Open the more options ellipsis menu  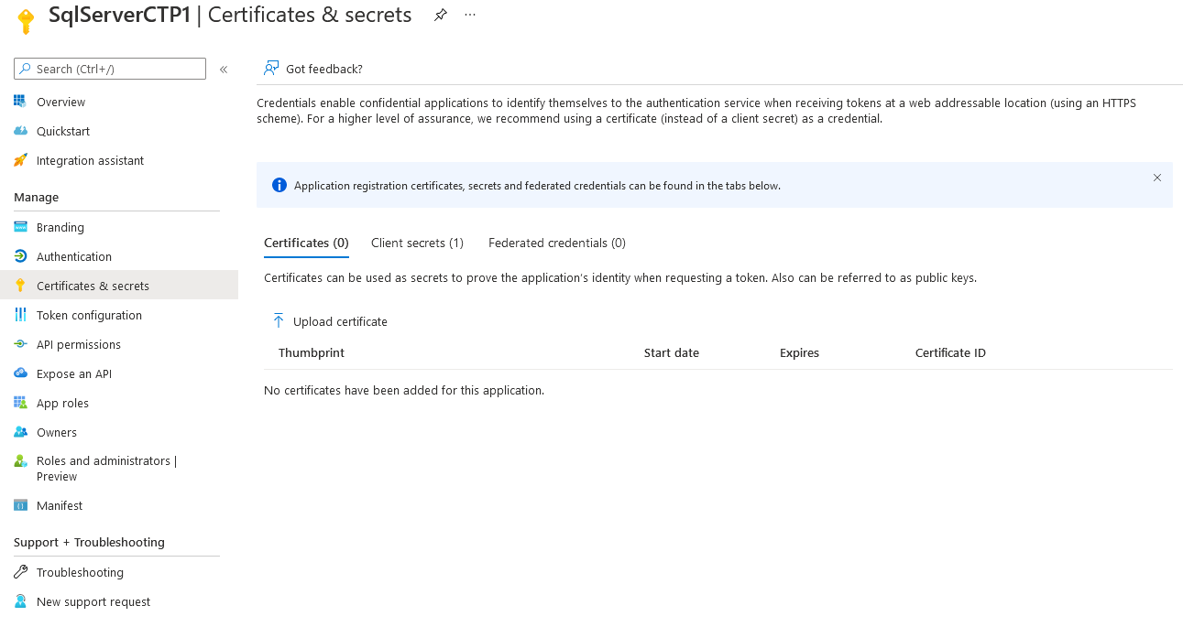(x=470, y=15)
